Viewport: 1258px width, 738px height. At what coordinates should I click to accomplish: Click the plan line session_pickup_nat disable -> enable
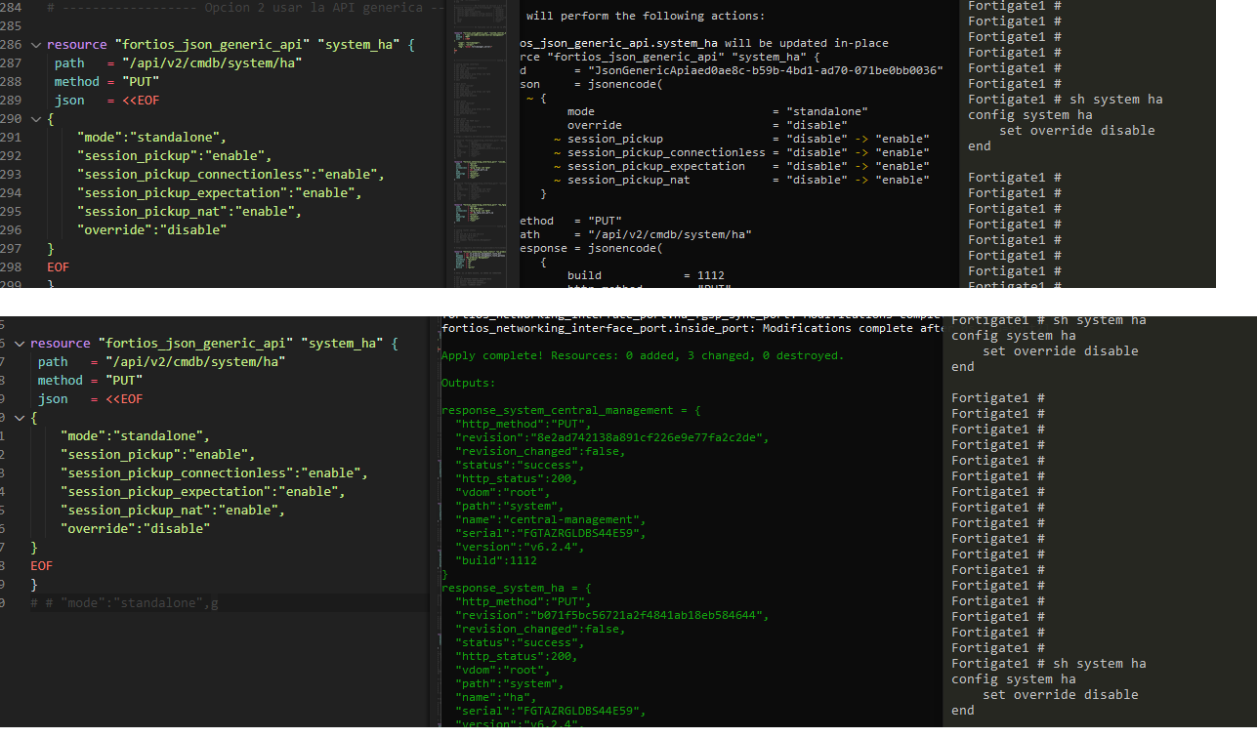(741, 181)
